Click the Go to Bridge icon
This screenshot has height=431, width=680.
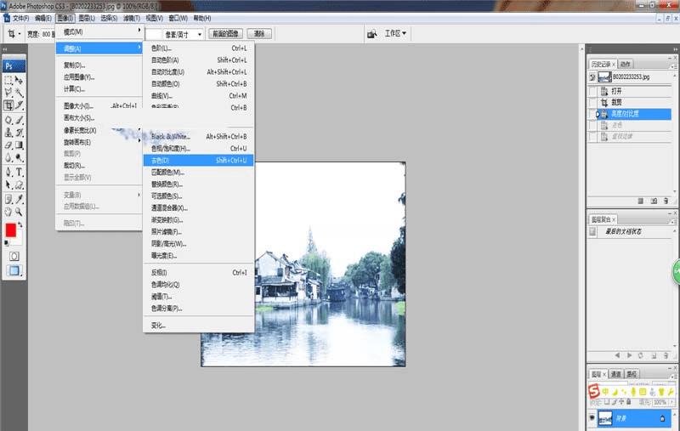click(371, 34)
